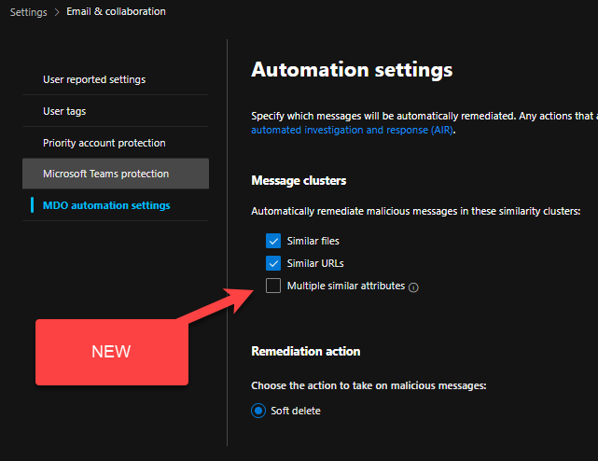Open Priority account protection
Viewport: 598px width, 461px height.
[116, 143]
